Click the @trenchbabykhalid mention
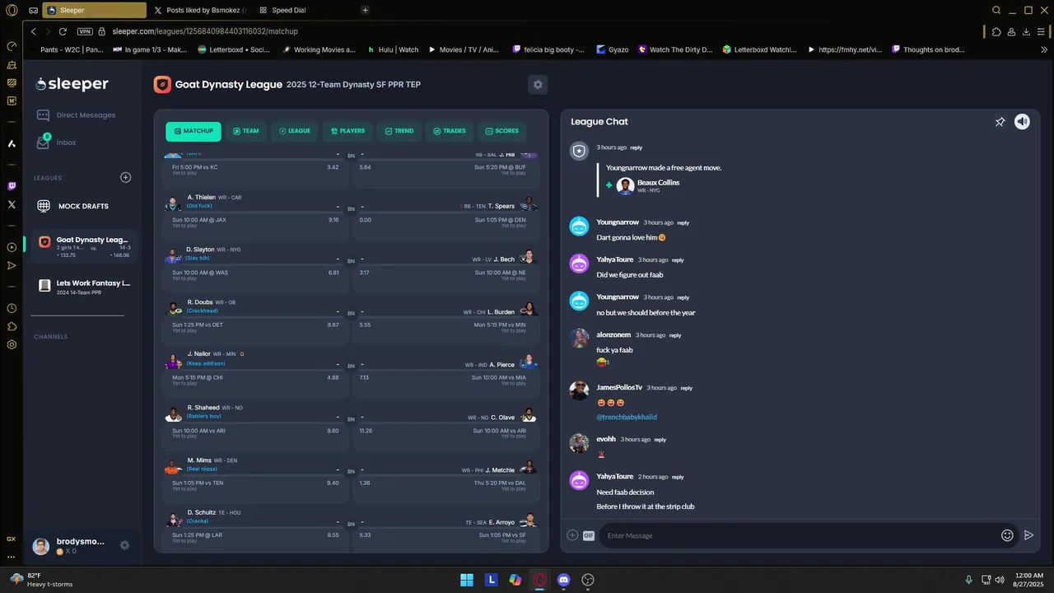 point(627,418)
